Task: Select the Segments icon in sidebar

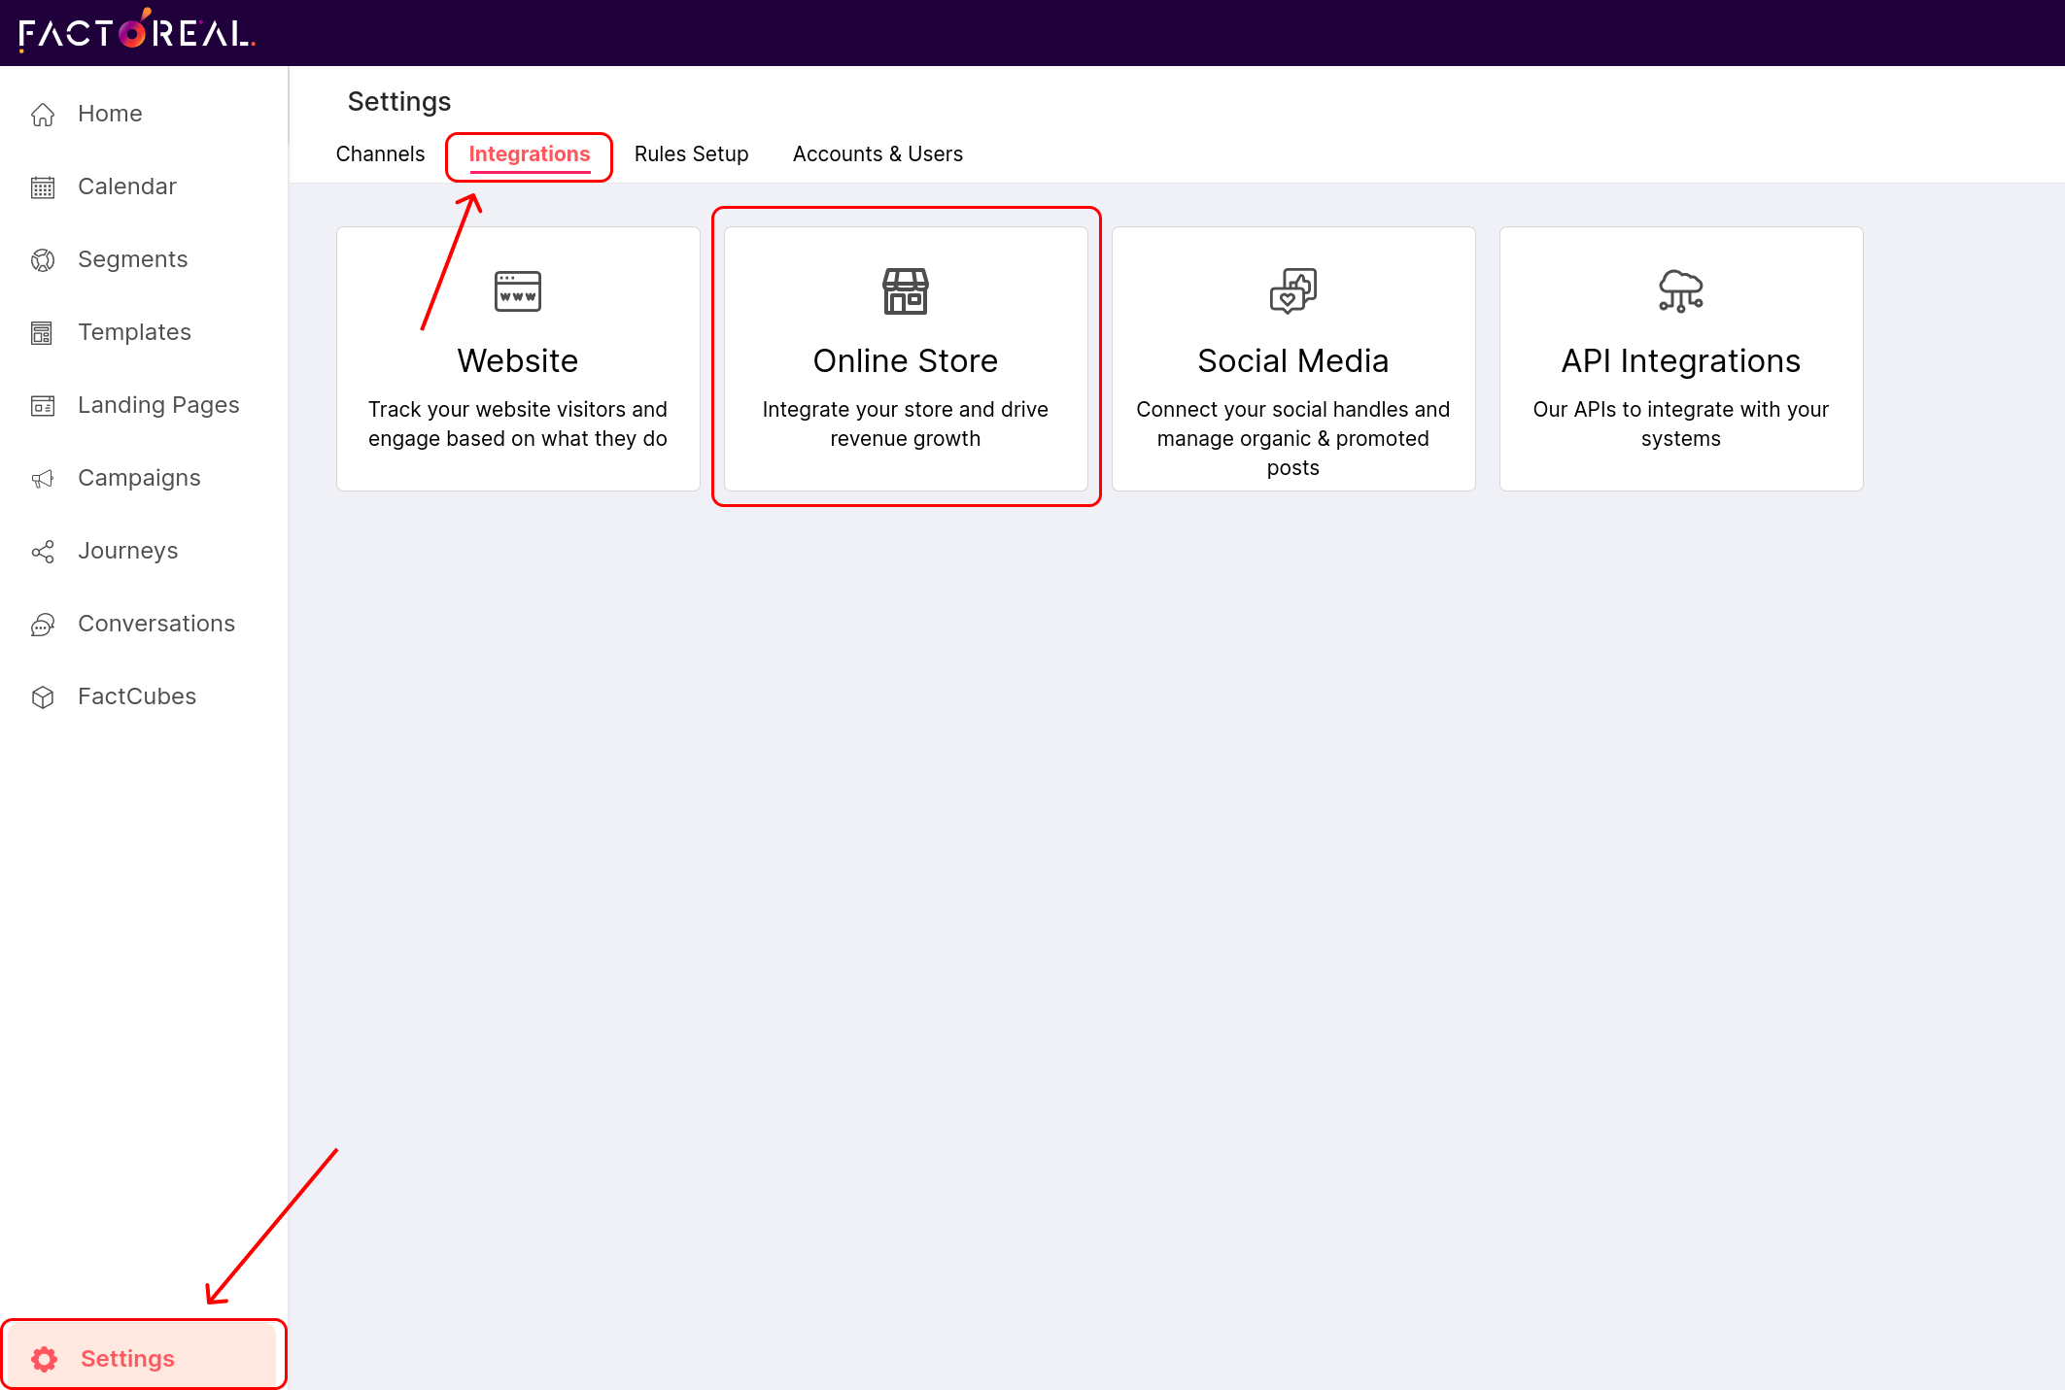Action: 43,260
